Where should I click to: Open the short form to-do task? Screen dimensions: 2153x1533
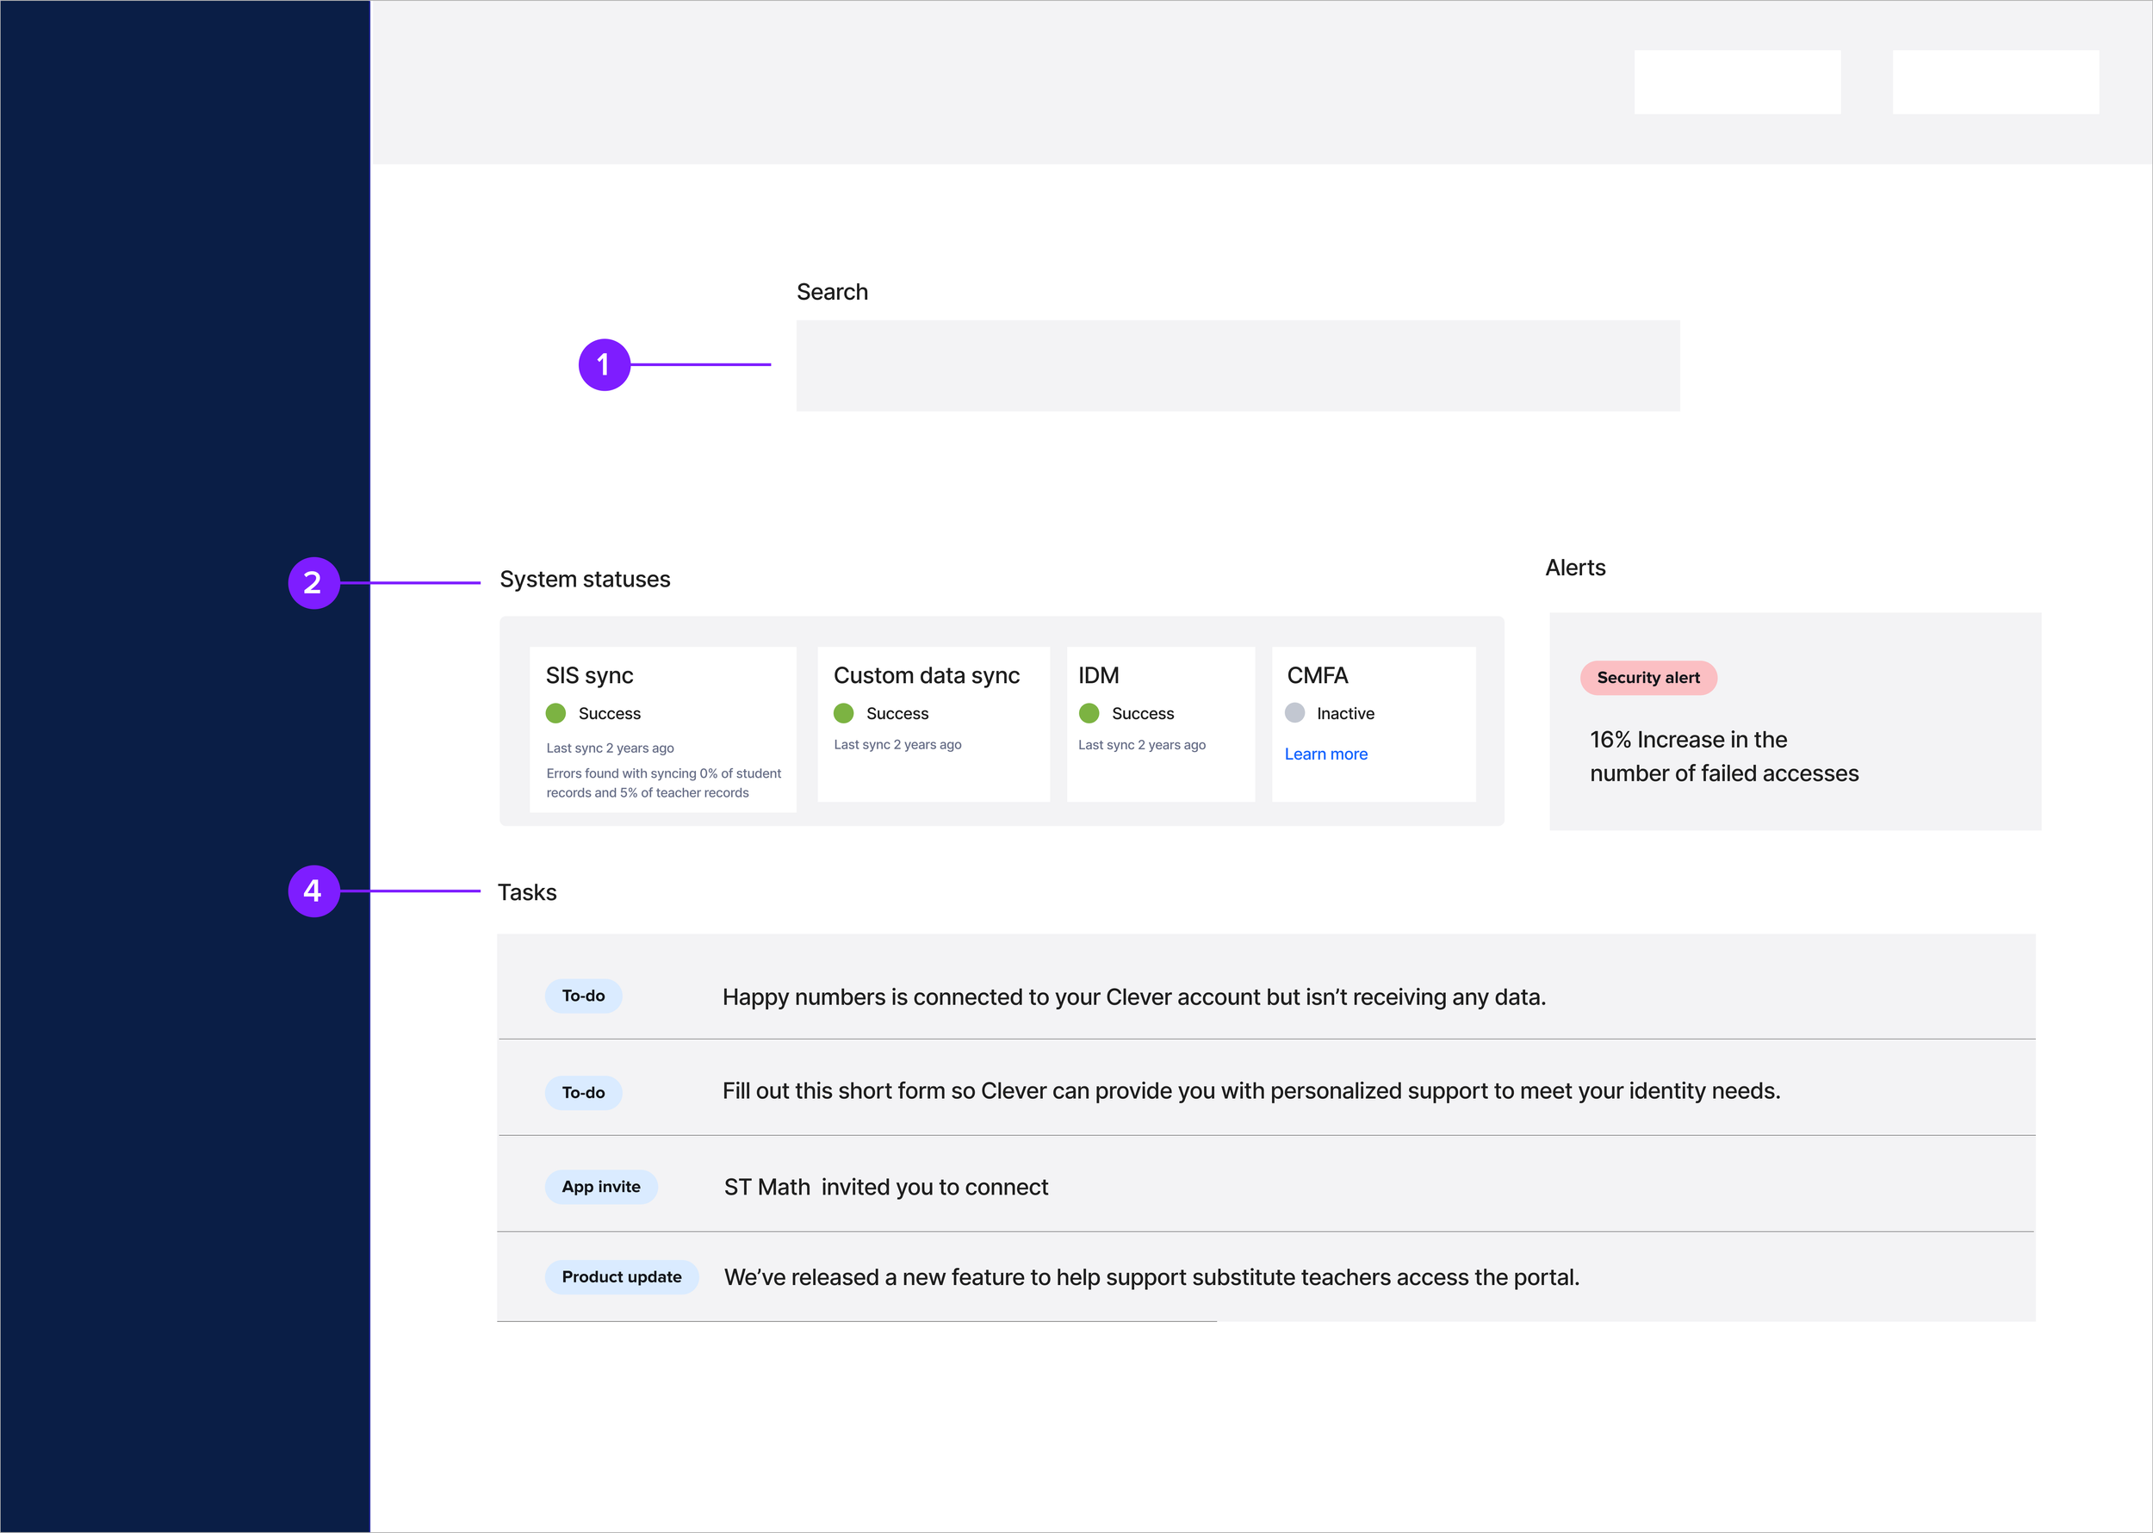(x=1250, y=1091)
